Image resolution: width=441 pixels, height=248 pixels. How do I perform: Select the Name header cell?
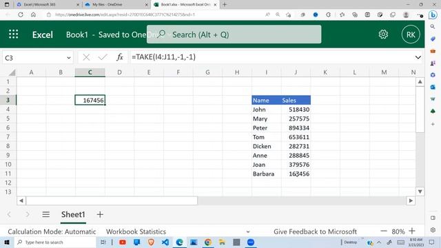267,100
